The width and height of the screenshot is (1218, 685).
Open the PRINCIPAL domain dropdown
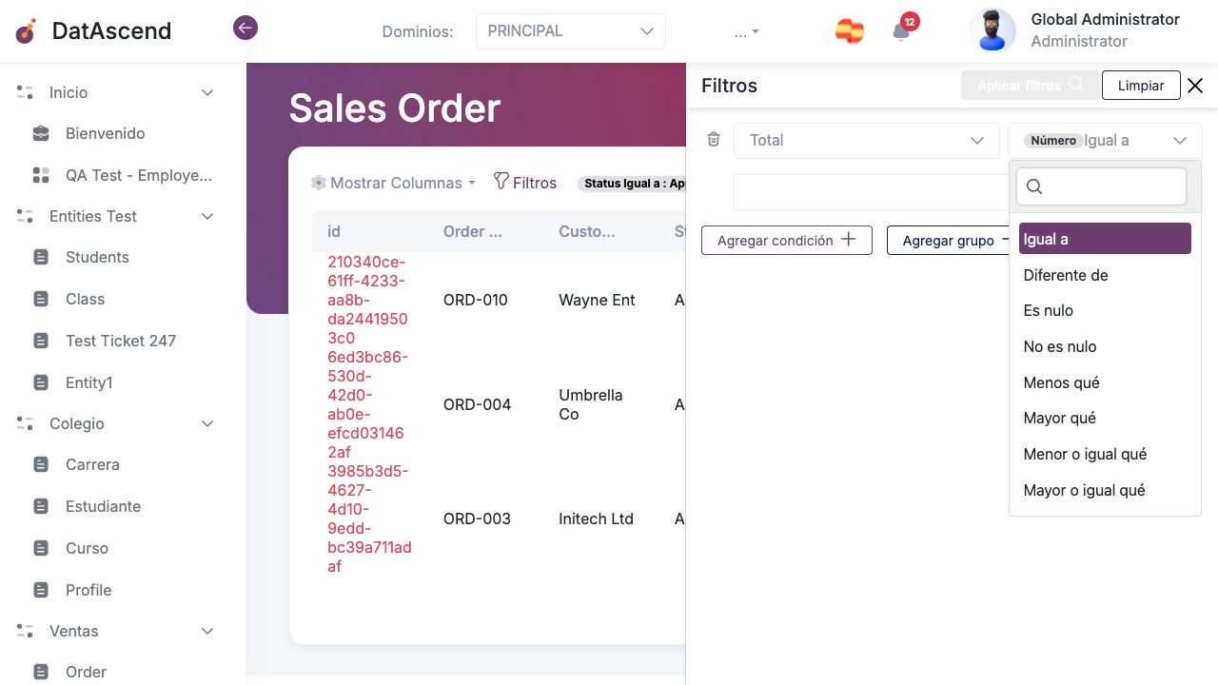[x=571, y=31]
